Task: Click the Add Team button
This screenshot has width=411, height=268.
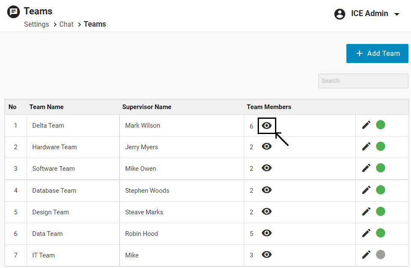Action: [377, 53]
